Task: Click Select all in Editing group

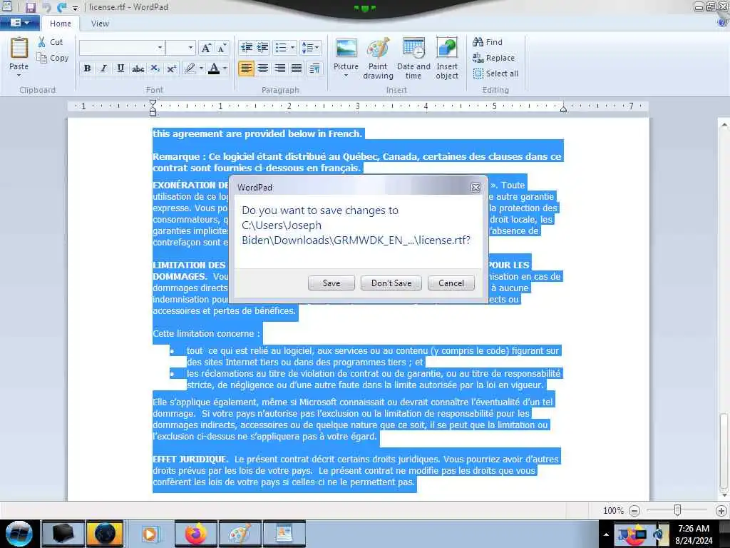Action: (x=495, y=73)
